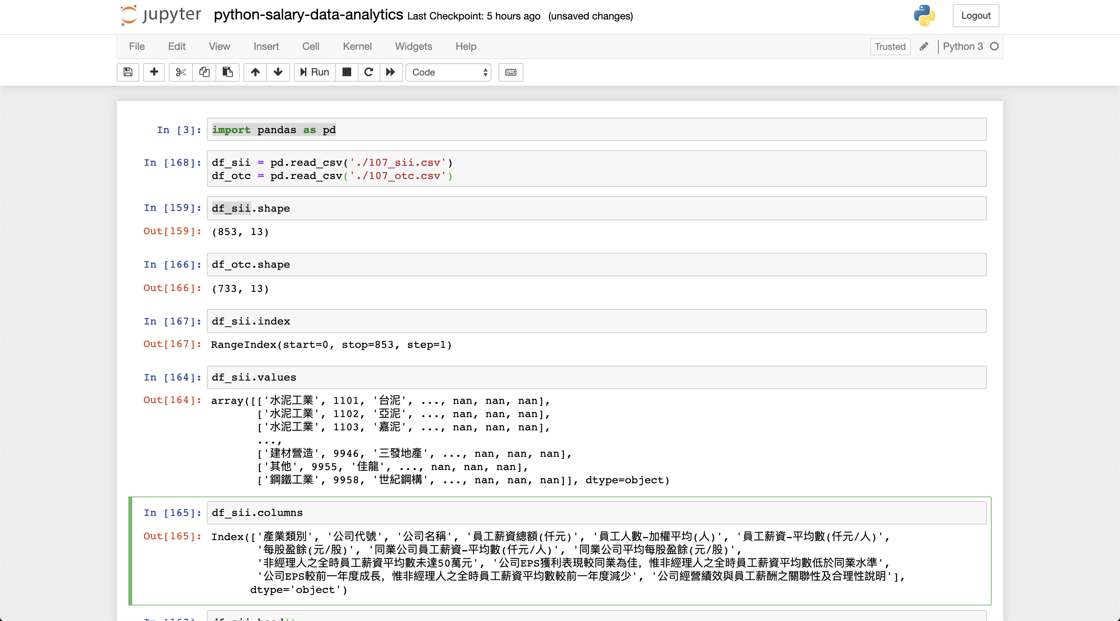
Task: Click the pencil edit mode indicator
Action: tap(924, 47)
